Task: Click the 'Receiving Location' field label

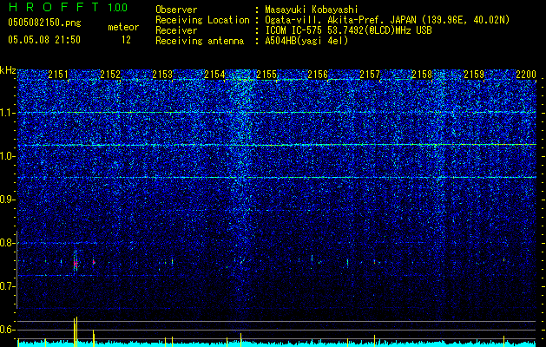Action: point(202,20)
